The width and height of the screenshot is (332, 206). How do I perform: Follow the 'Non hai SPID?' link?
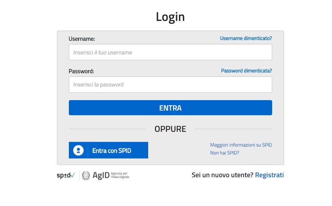[x=225, y=153]
